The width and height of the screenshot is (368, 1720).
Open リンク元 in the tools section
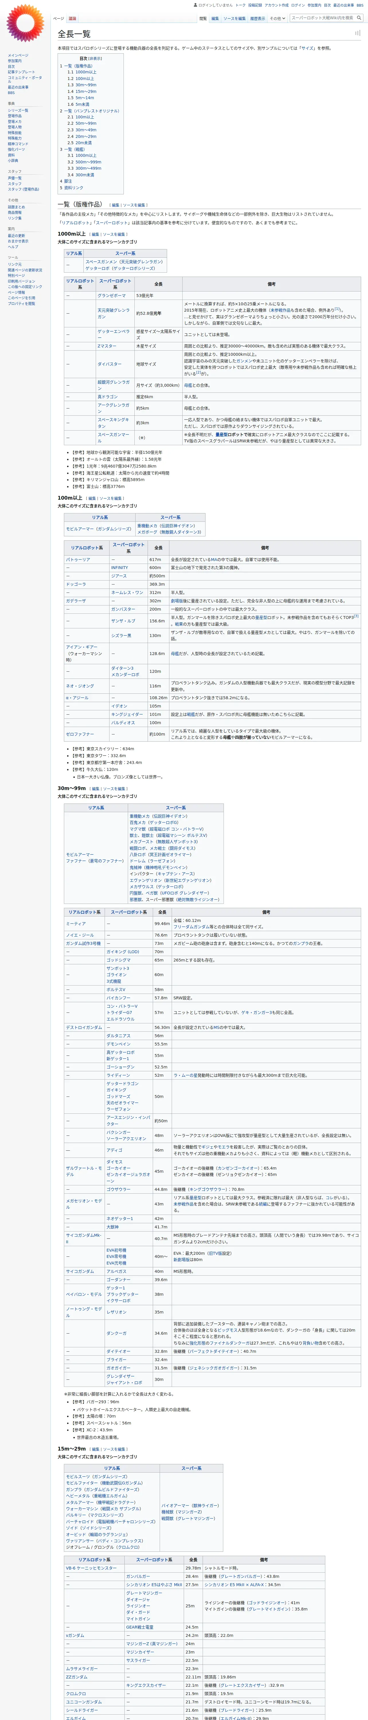pos(15,264)
